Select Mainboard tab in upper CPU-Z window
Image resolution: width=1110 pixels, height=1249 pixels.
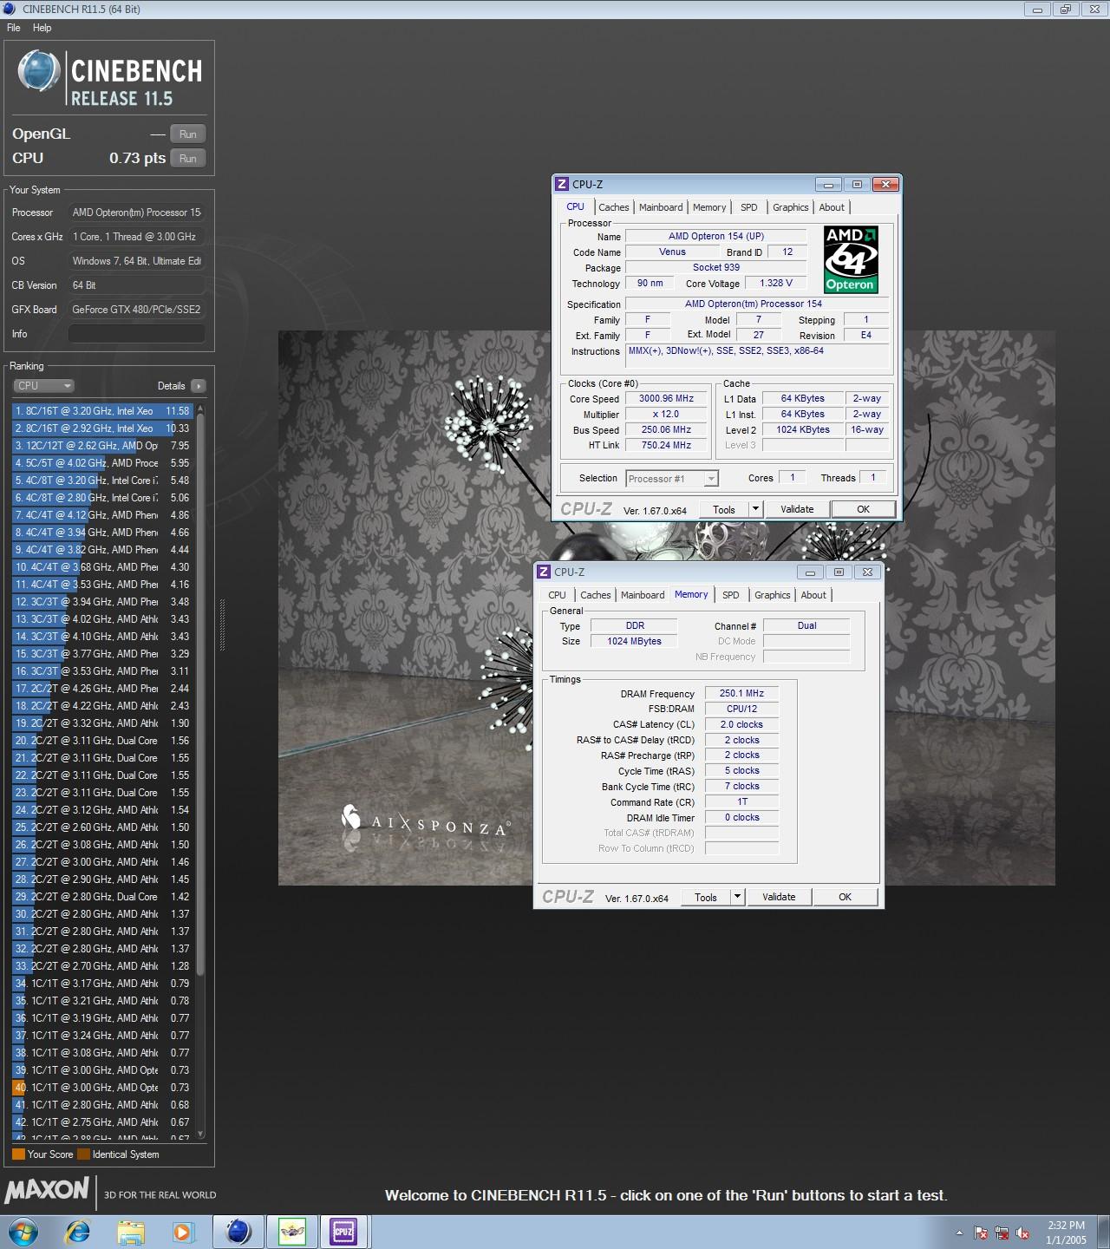click(x=661, y=207)
